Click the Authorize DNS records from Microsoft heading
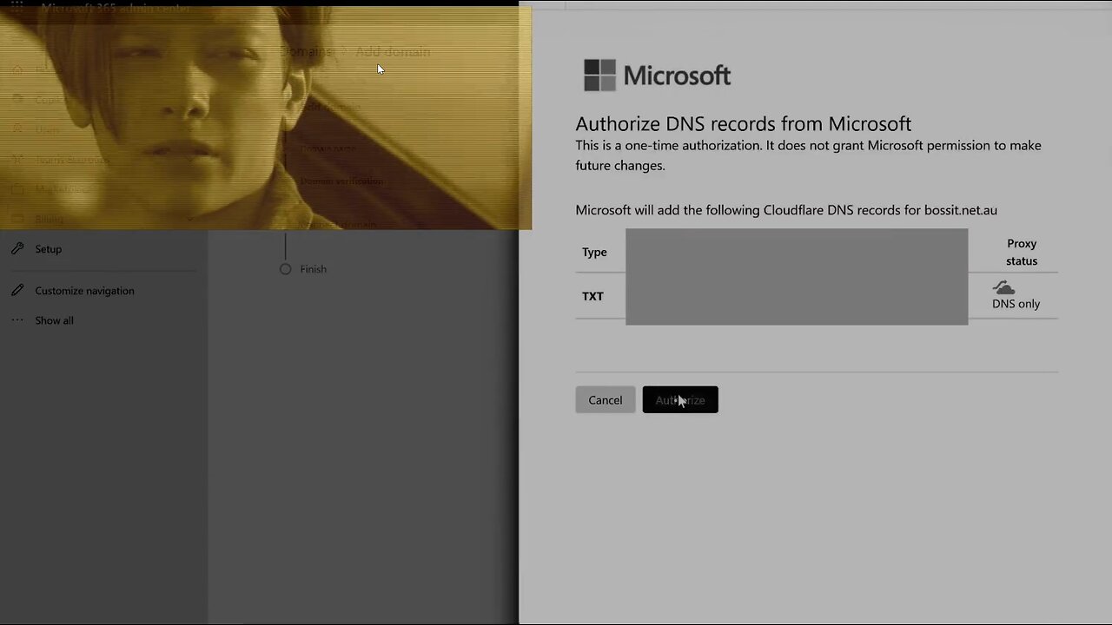 744,123
